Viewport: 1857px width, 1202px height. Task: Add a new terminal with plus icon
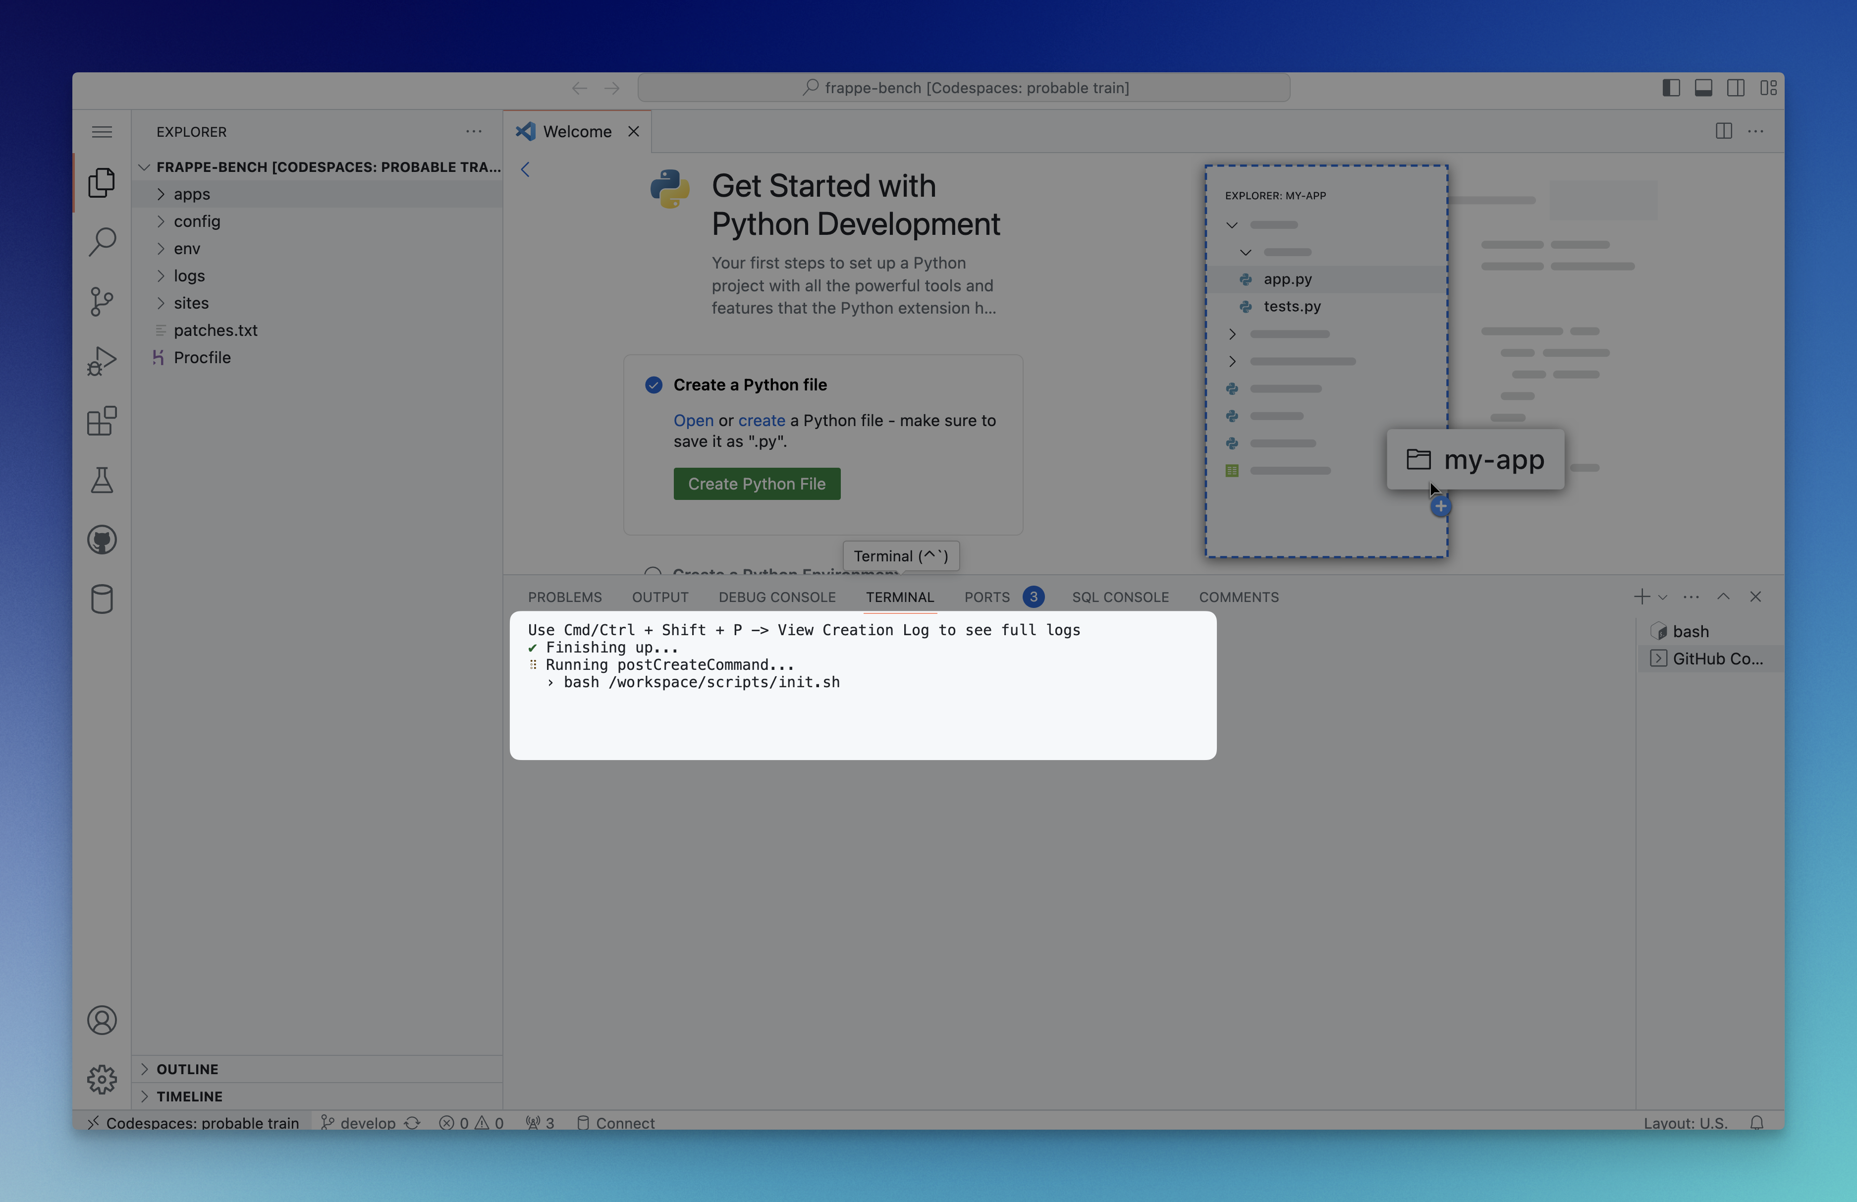1641,597
